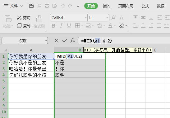The image size is (170, 118).
Task: Expand the fill color dropdown arrow
Action: coord(104,26)
